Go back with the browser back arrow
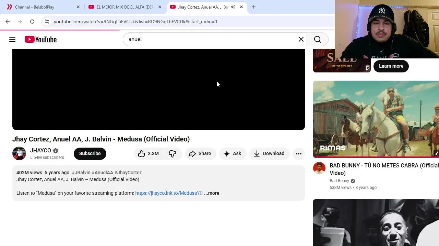The width and height of the screenshot is (439, 246). click(8, 22)
